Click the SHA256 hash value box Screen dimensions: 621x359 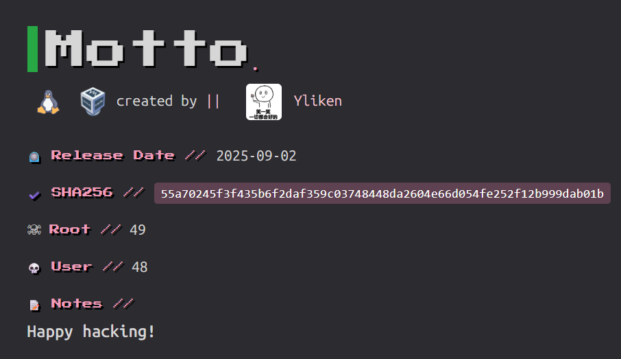point(382,194)
